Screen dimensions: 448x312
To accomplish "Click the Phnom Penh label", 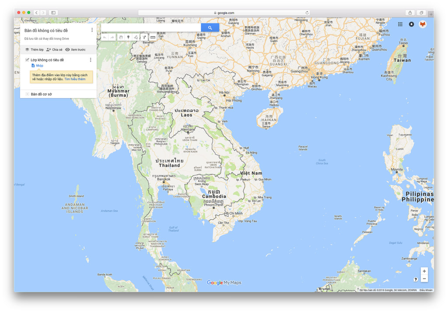I will tap(213, 205).
